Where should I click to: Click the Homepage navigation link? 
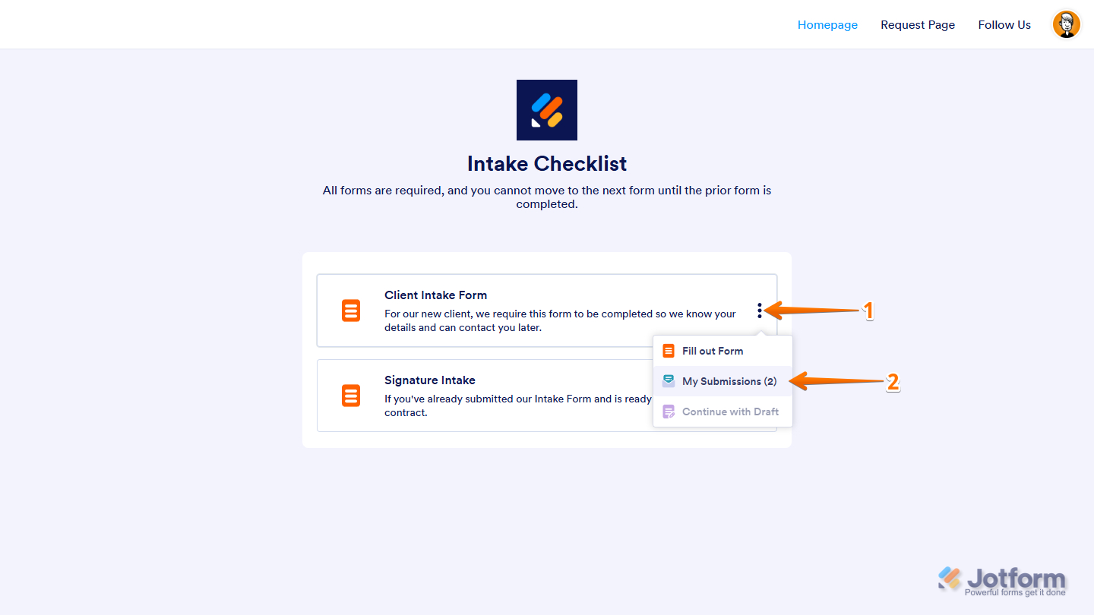(x=827, y=24)
